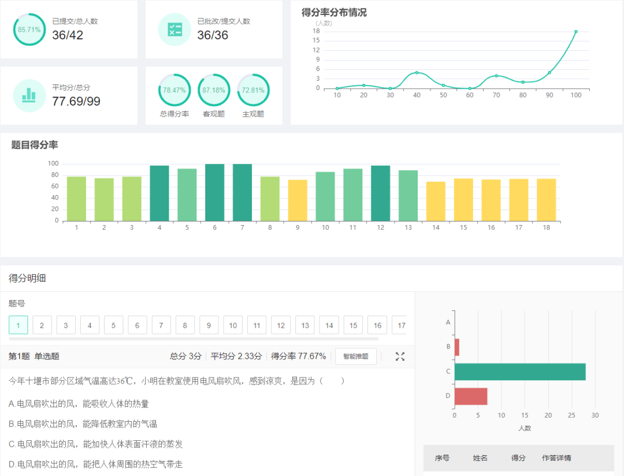This screenshot has width=624, height=476.
Task: Open question number 12 details
Action: tap(281, 325)
